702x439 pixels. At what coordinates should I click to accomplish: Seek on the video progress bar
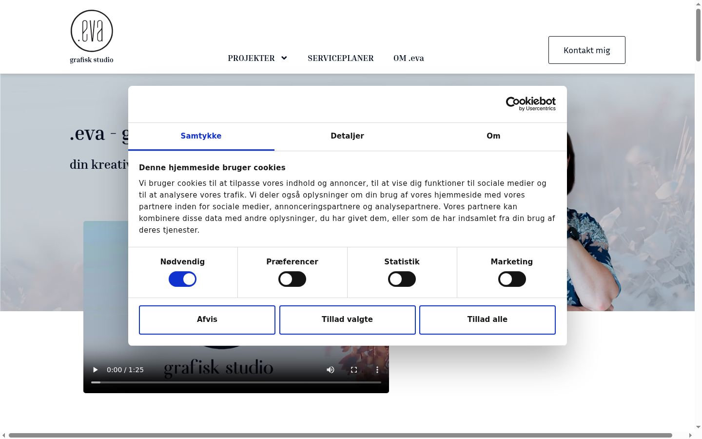point(236,382)
